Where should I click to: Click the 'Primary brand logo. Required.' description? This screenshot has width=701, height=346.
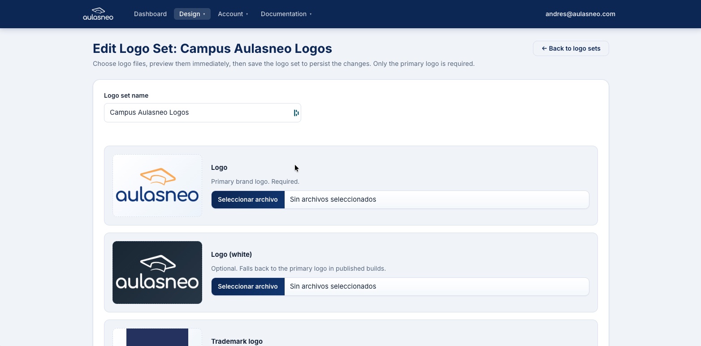tap(255, 182)
